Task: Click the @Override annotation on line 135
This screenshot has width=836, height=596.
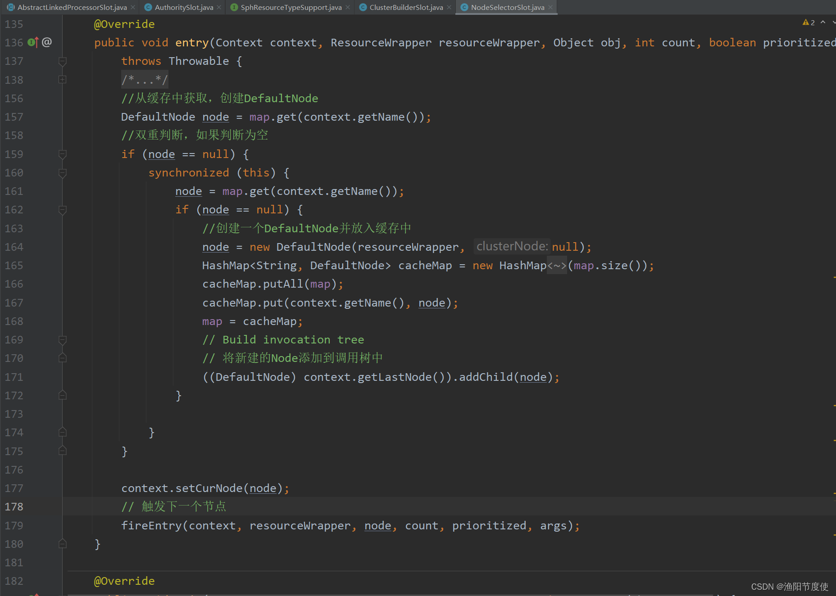Action: click(x=124, y=24)
